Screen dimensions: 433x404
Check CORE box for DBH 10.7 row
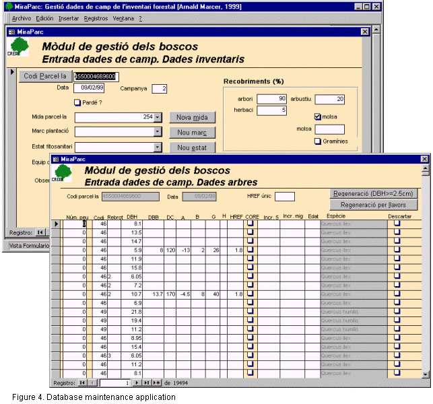point(251,294)
